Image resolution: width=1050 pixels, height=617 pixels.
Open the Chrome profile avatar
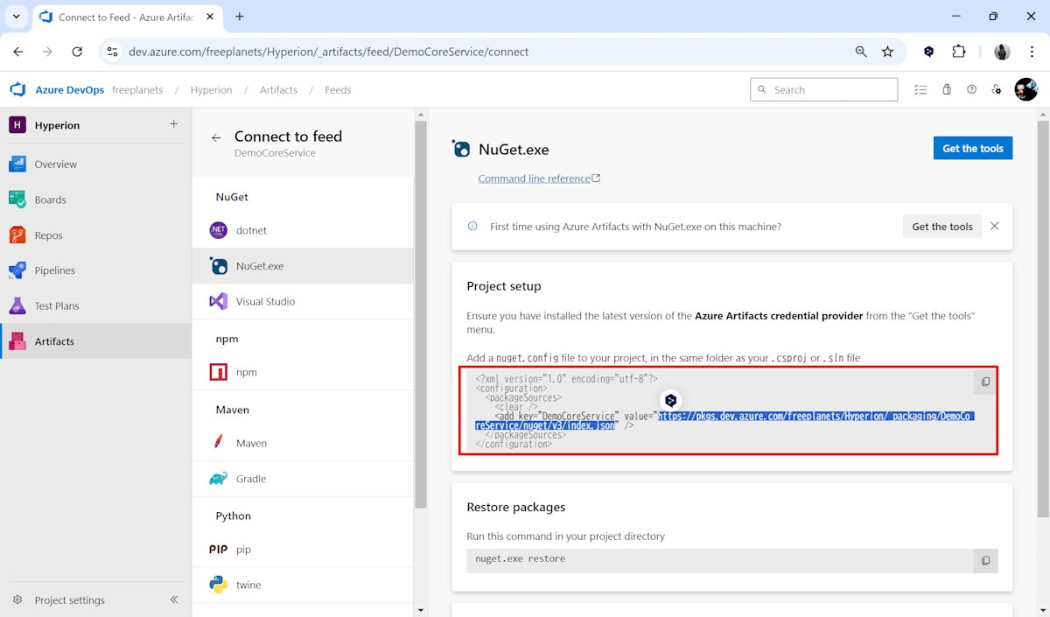(x=1002, y=52)
